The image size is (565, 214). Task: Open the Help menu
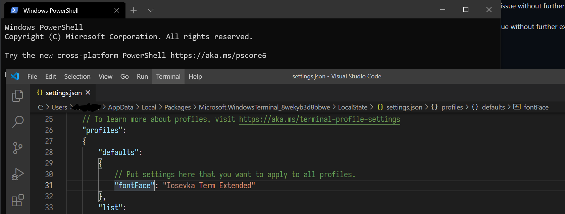pyautogui.click(x=195, y=76)
